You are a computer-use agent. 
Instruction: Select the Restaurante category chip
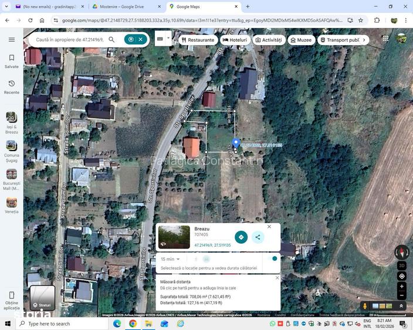pyautogui.click(x=198, y=40)
